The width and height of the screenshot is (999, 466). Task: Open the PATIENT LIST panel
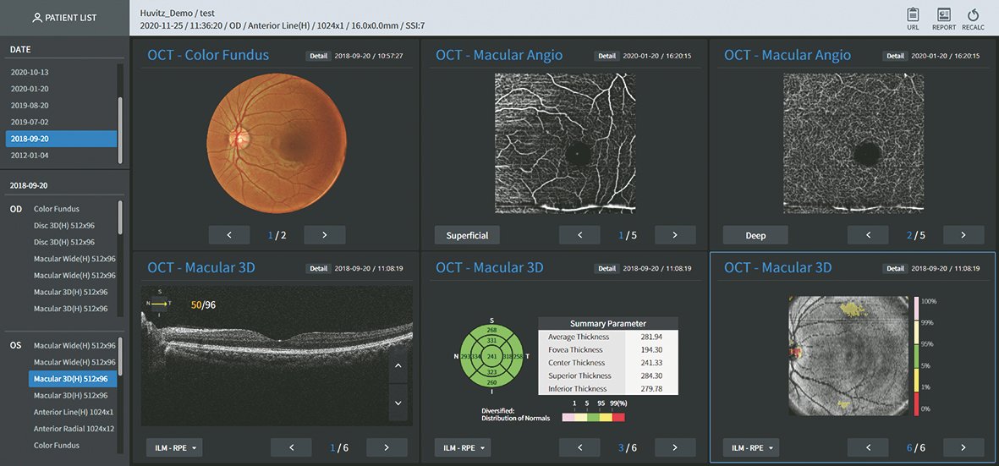[x=64, y=18]
